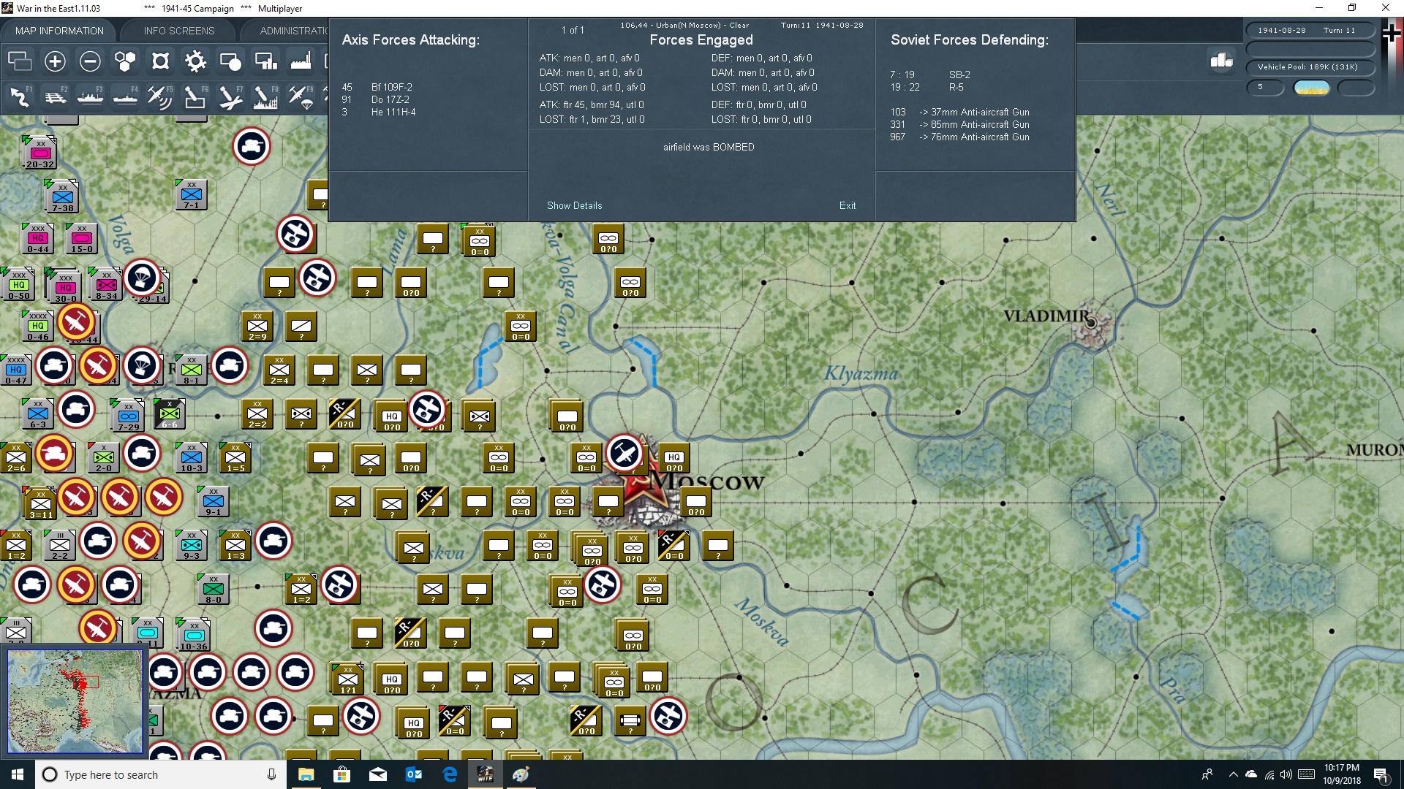Screen dimensions: 1404x789
Task: Click the zoom out minus icon
Action: [90, 61]
